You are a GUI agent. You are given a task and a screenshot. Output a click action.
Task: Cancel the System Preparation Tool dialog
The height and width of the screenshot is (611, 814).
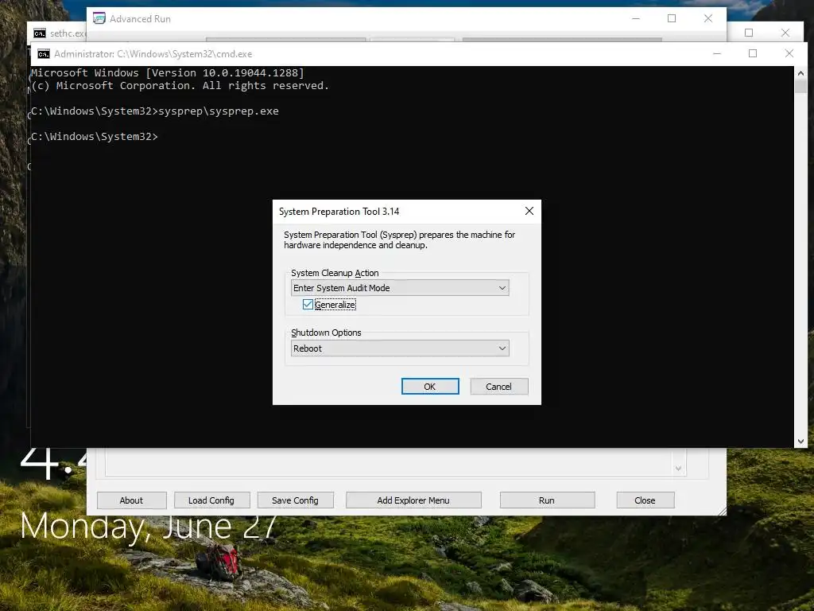(x=499, y=387)
